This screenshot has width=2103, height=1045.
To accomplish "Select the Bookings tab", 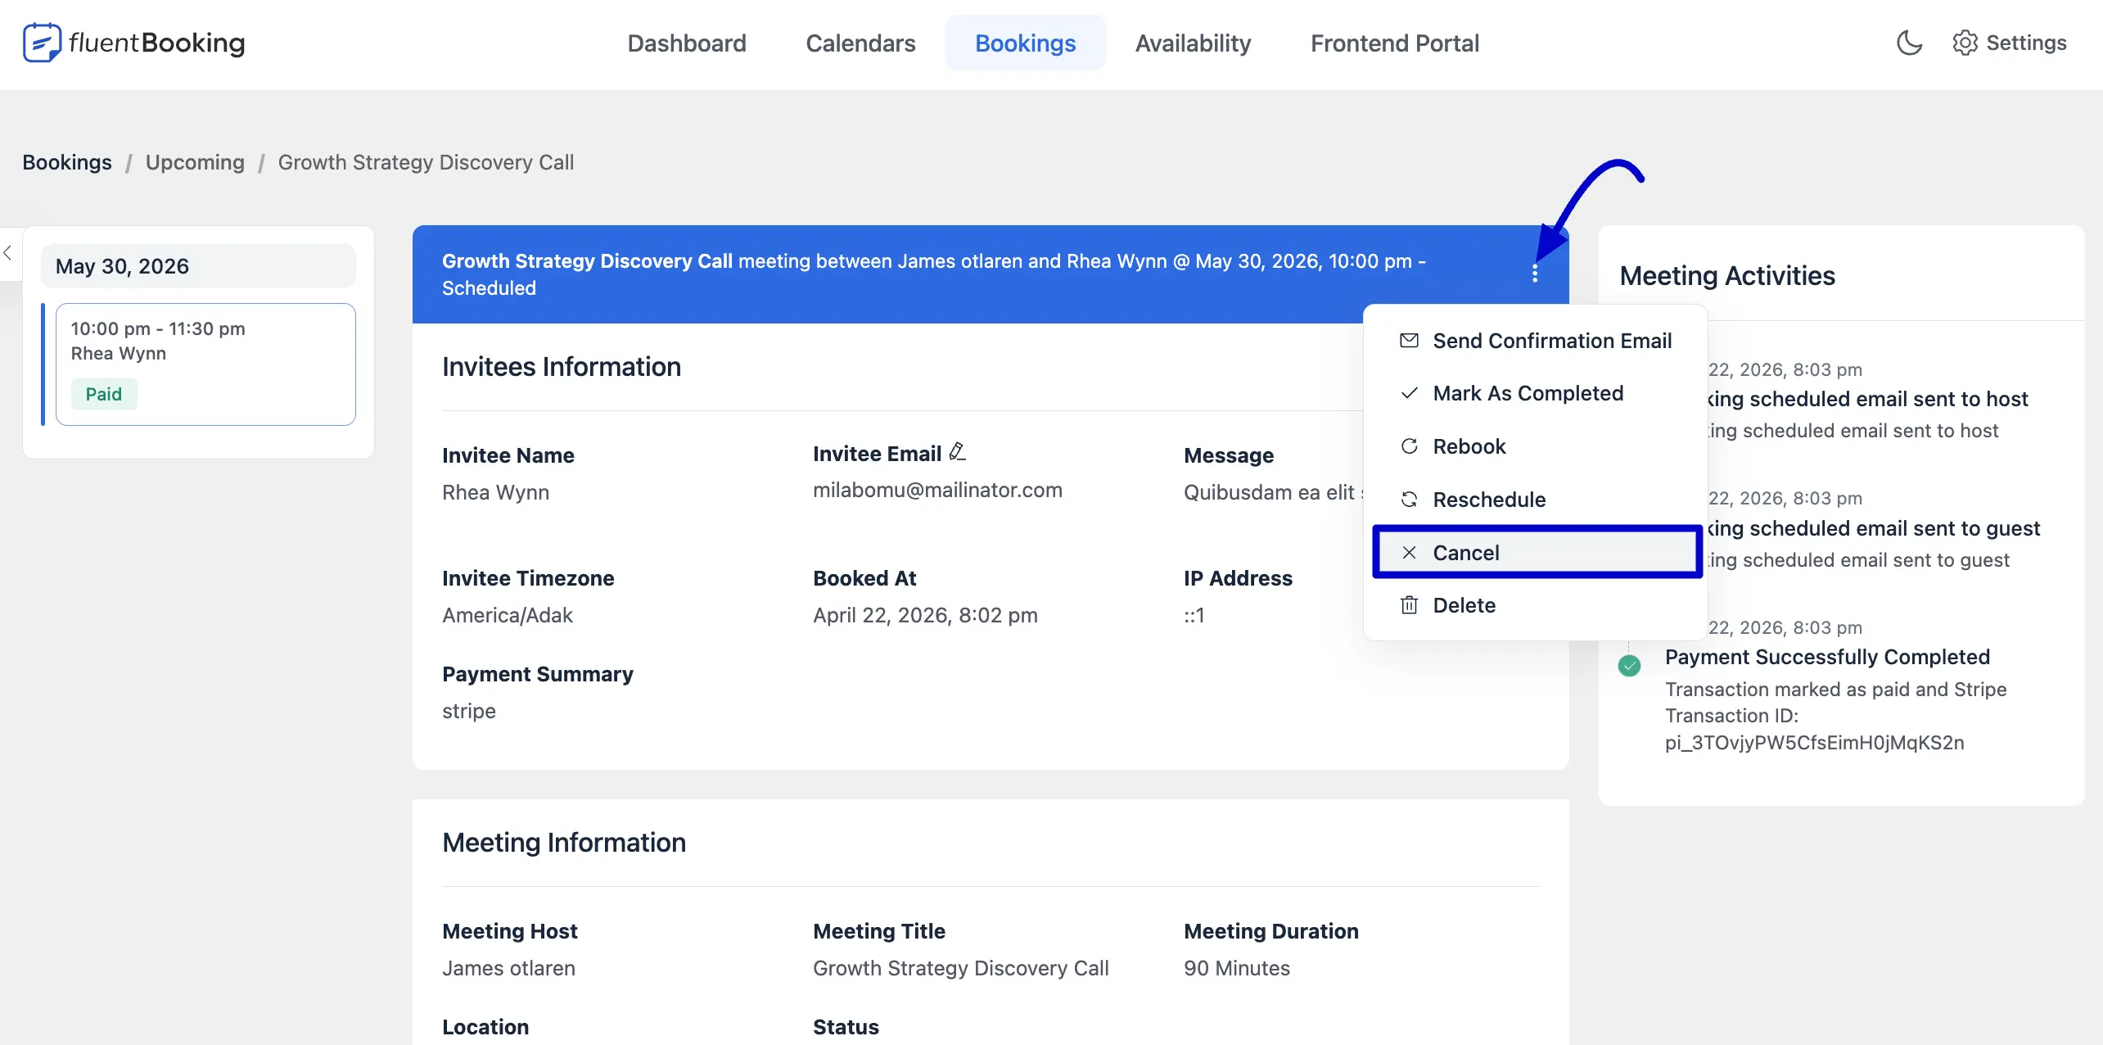I will pos(1025,43).
